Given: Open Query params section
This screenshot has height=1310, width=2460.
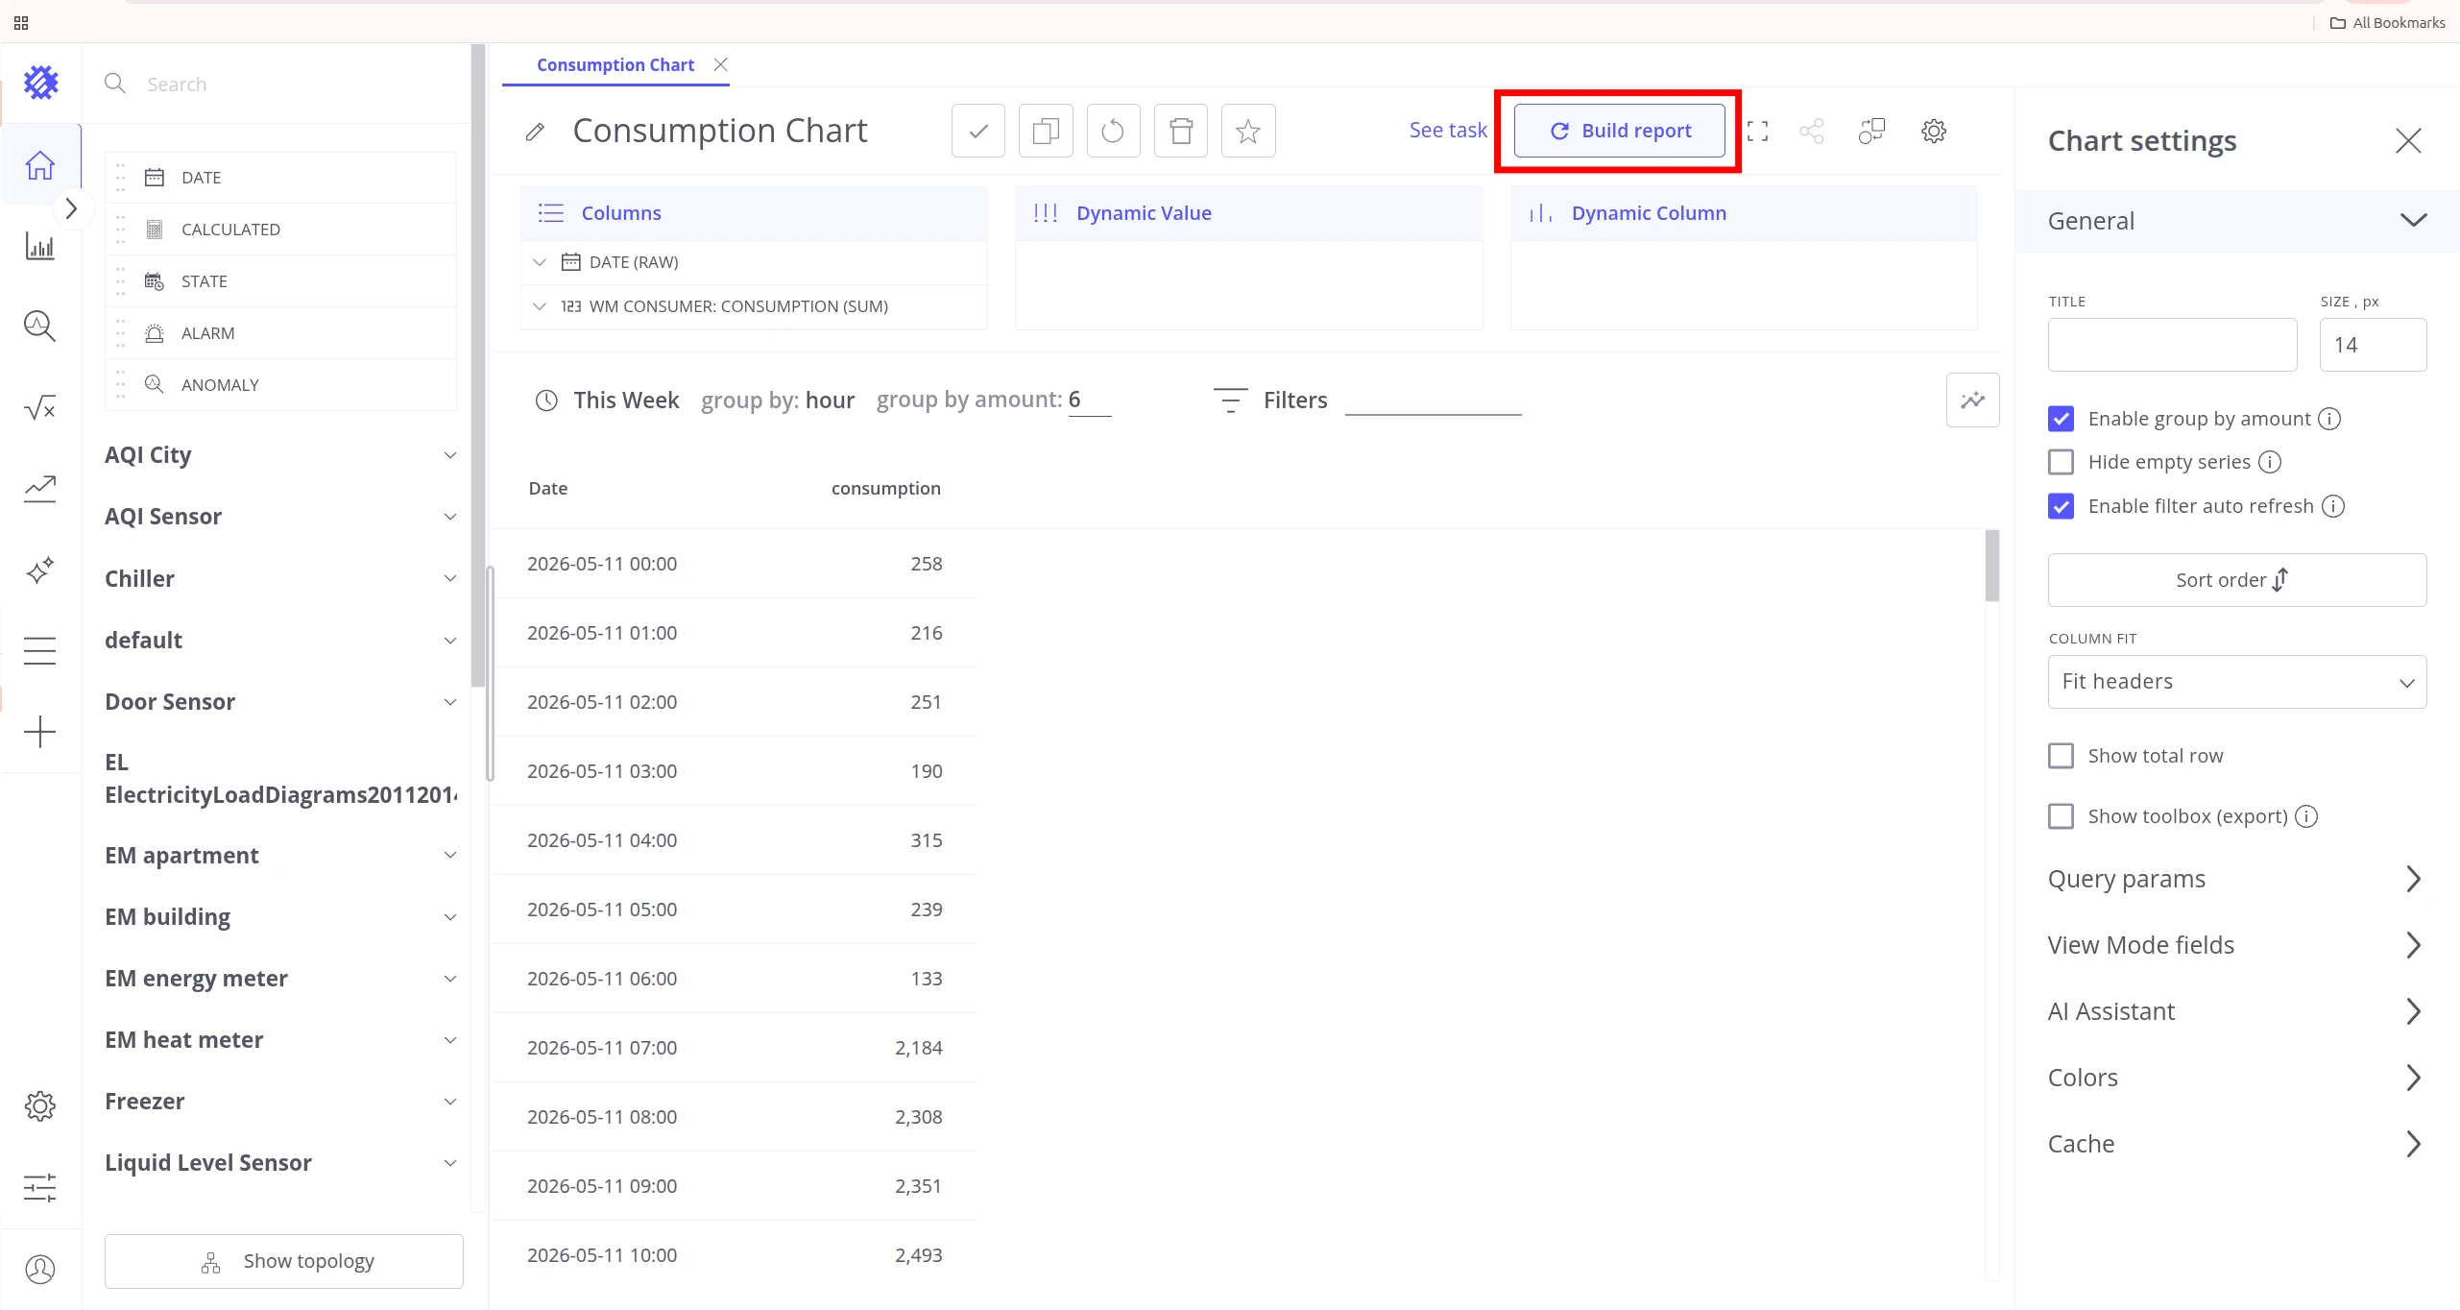Looking at the screenshot, I should point(2236,879).
